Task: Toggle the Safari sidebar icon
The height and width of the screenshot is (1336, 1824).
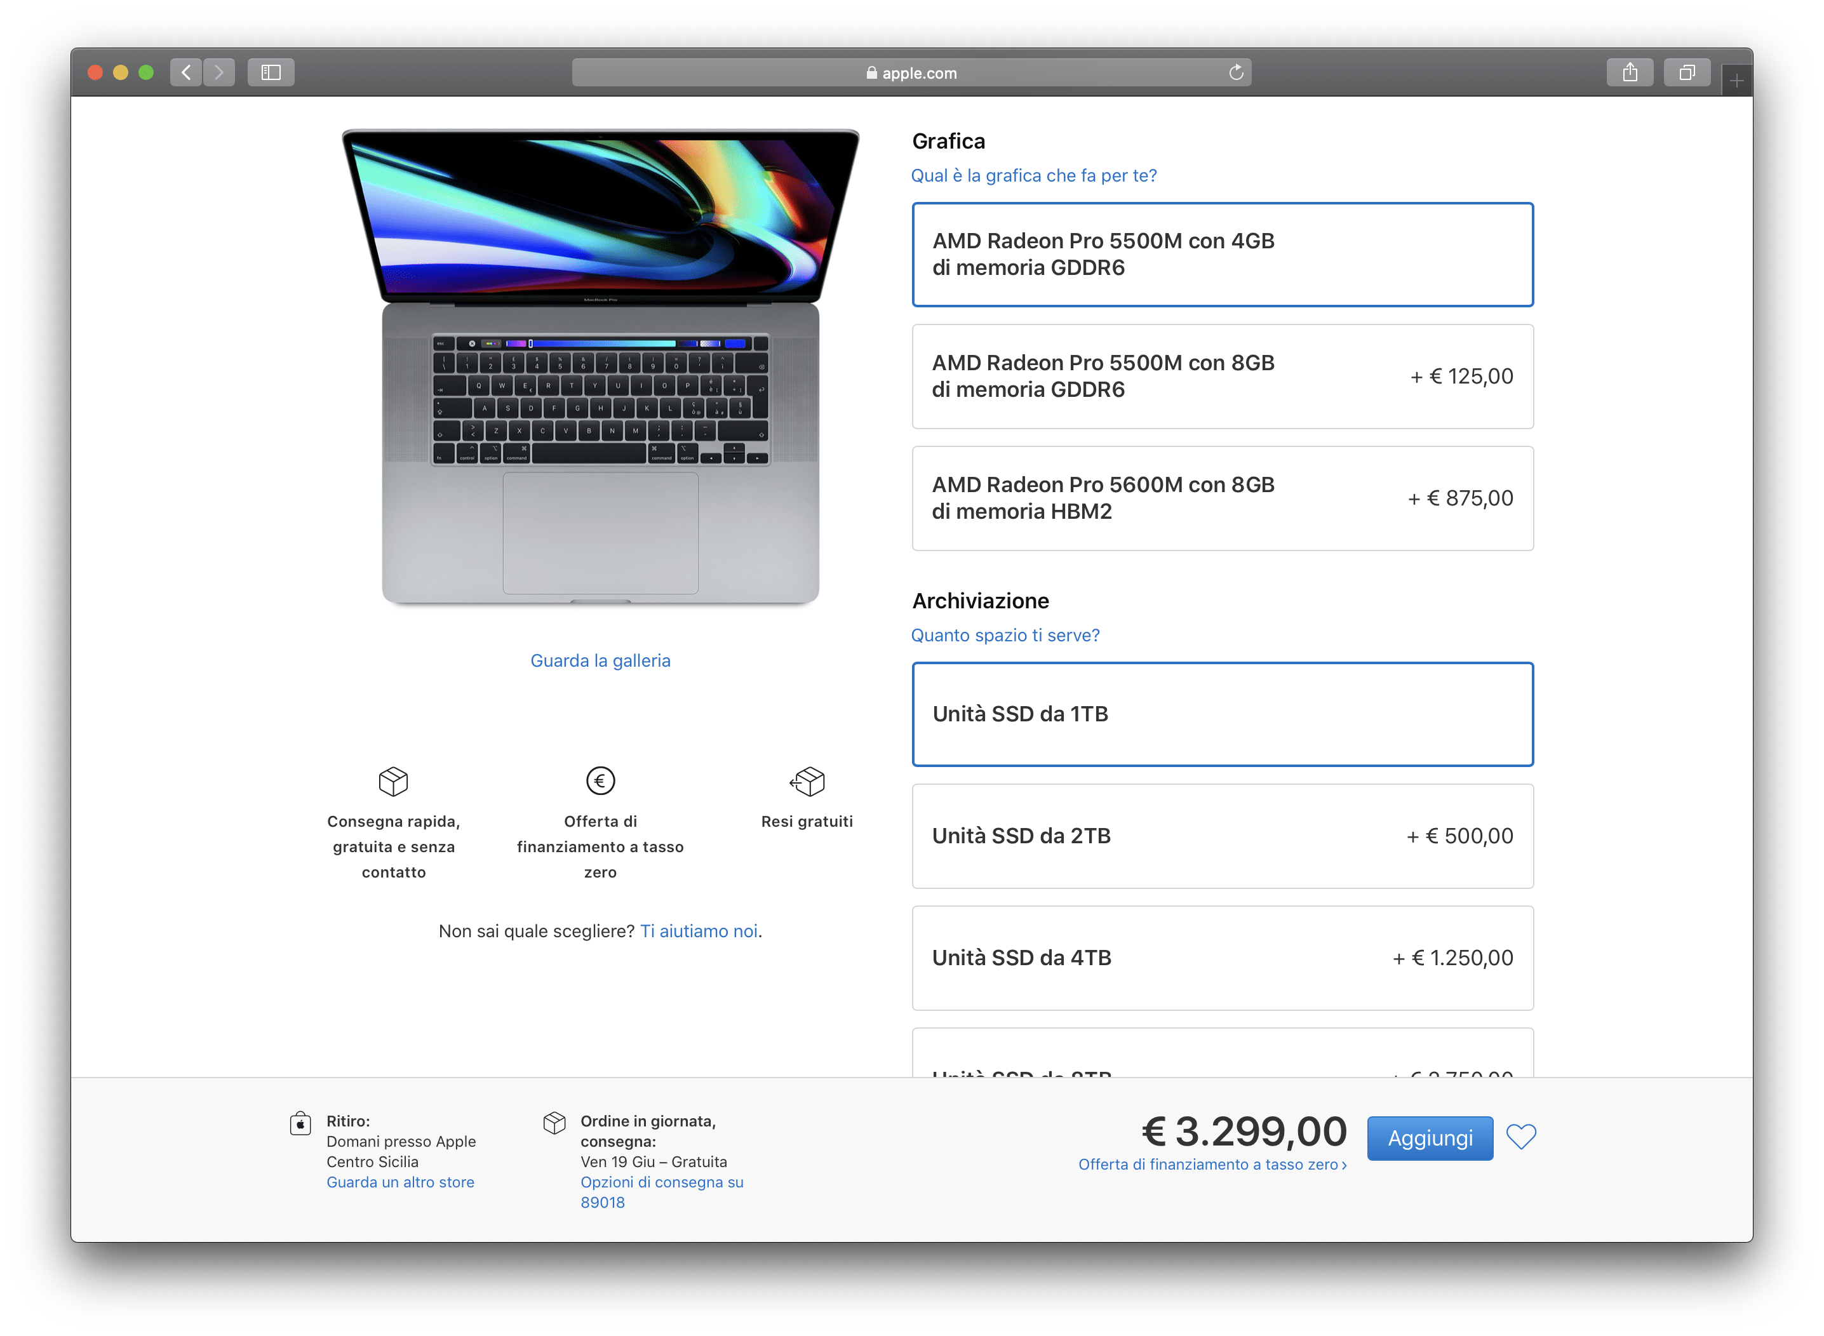Action: (271, 73)
